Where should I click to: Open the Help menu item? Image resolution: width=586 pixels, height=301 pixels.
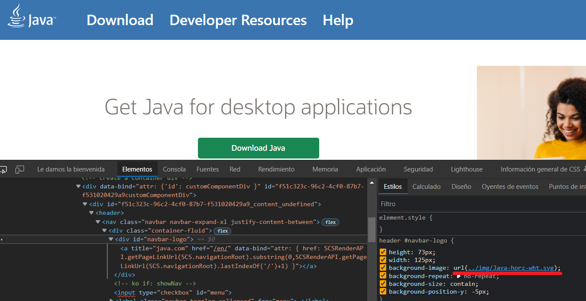338,20
